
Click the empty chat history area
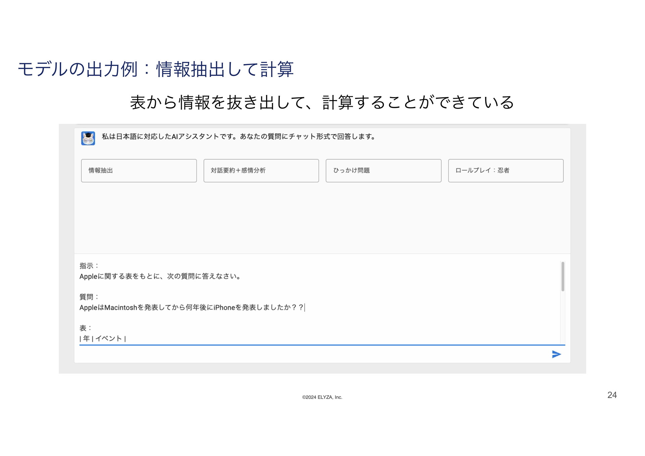click(x=322, y=218)
